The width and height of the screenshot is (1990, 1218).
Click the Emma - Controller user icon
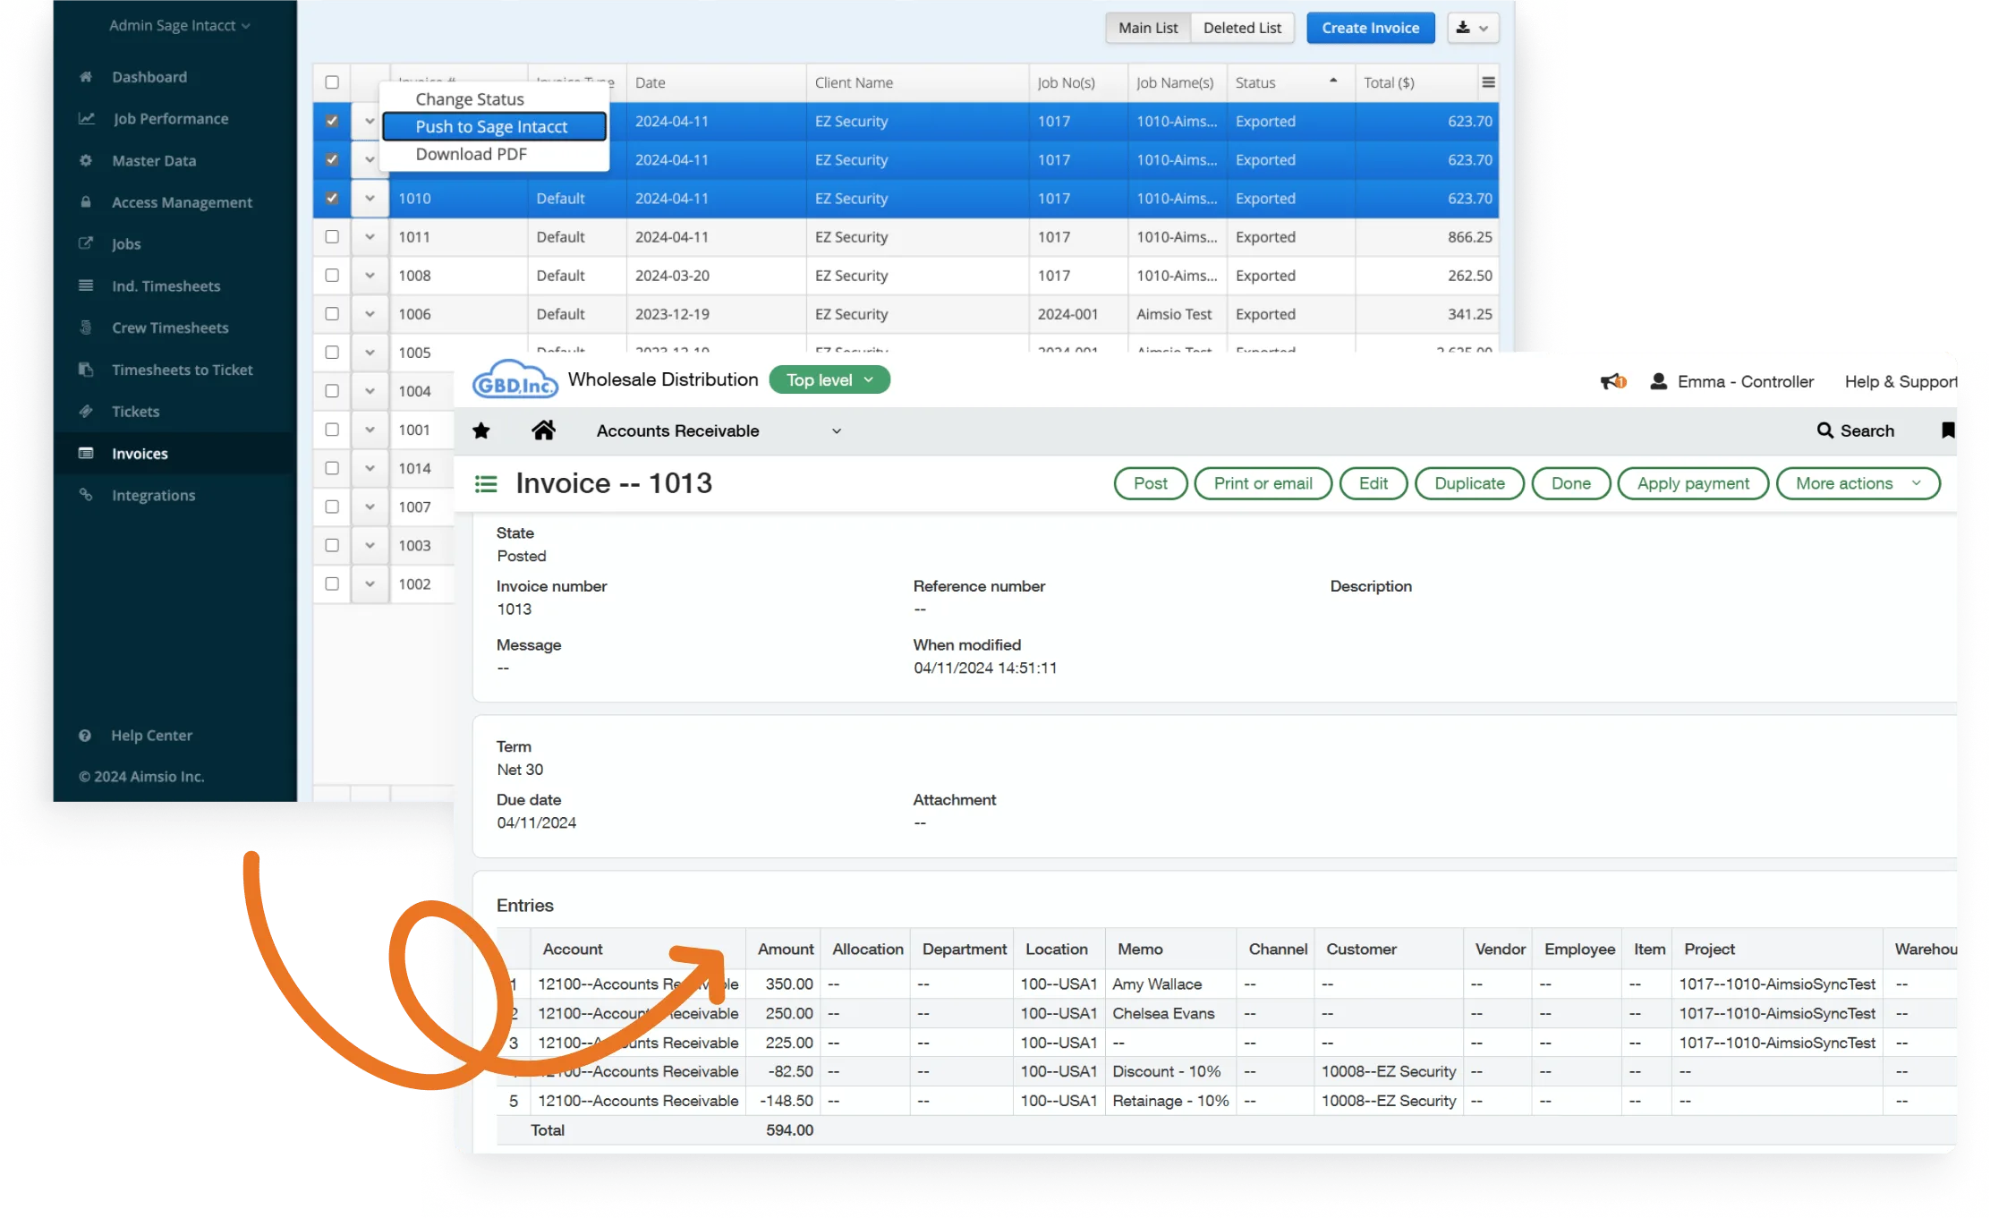pyautogui.click(x=1658, y=381)
